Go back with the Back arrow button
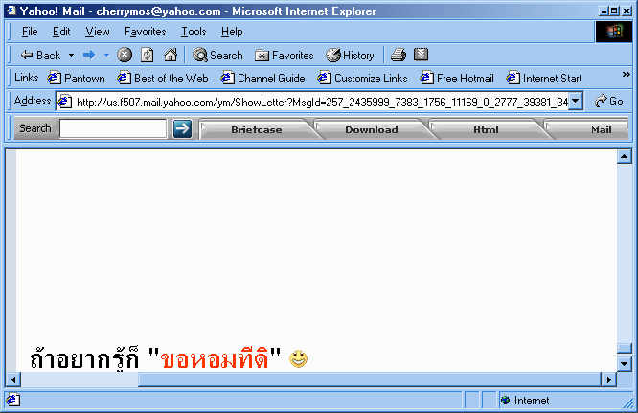 click(x=40, y=55)
